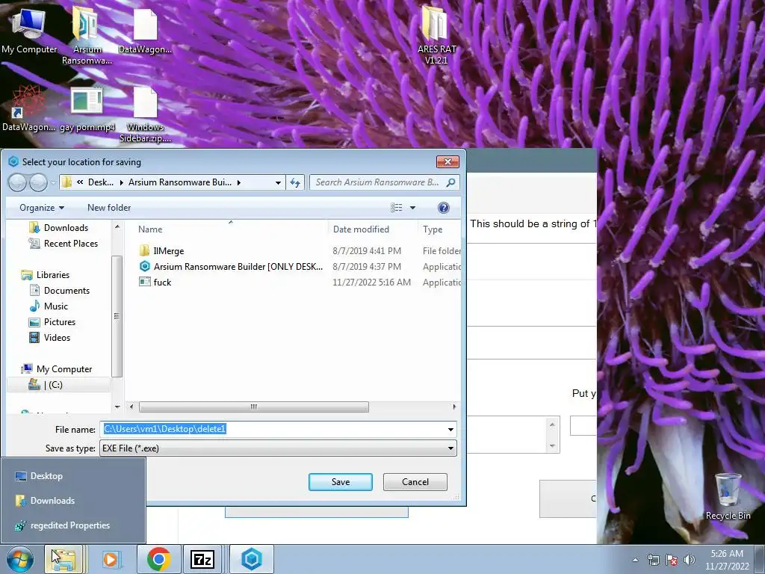The width and height of the screenshot is (765, 574).
Task: Open Google Chrome from taskbar
Action: click(158, 559)
